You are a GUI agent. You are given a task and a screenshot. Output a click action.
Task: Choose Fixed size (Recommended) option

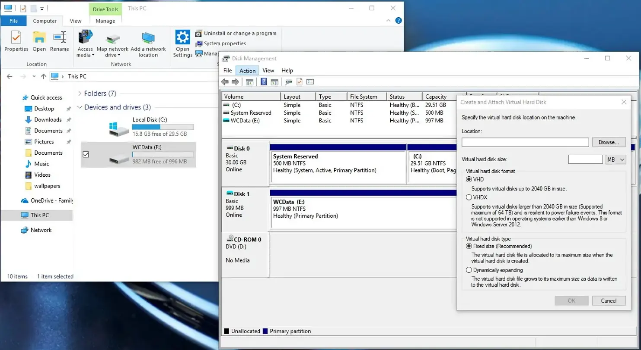click(x=469, y=246)
